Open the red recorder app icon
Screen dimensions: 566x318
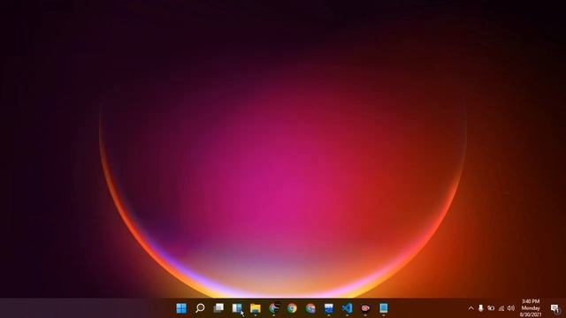(365, 308)
